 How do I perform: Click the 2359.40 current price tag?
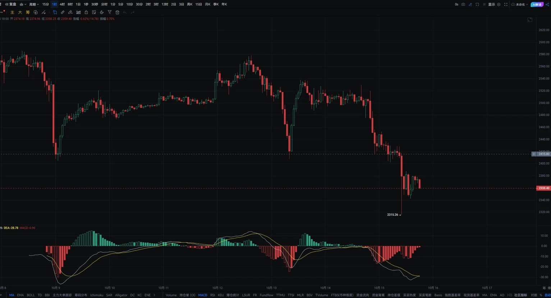(x=543, y=188)
